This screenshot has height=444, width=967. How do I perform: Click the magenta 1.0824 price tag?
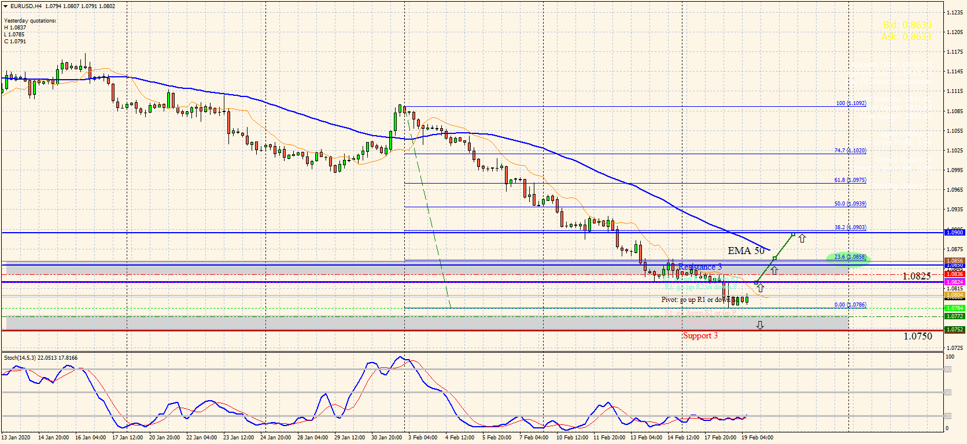click(954, 282)
